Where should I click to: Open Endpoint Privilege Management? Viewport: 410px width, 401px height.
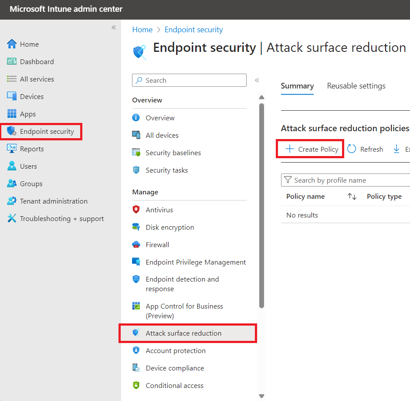(195, 262)
